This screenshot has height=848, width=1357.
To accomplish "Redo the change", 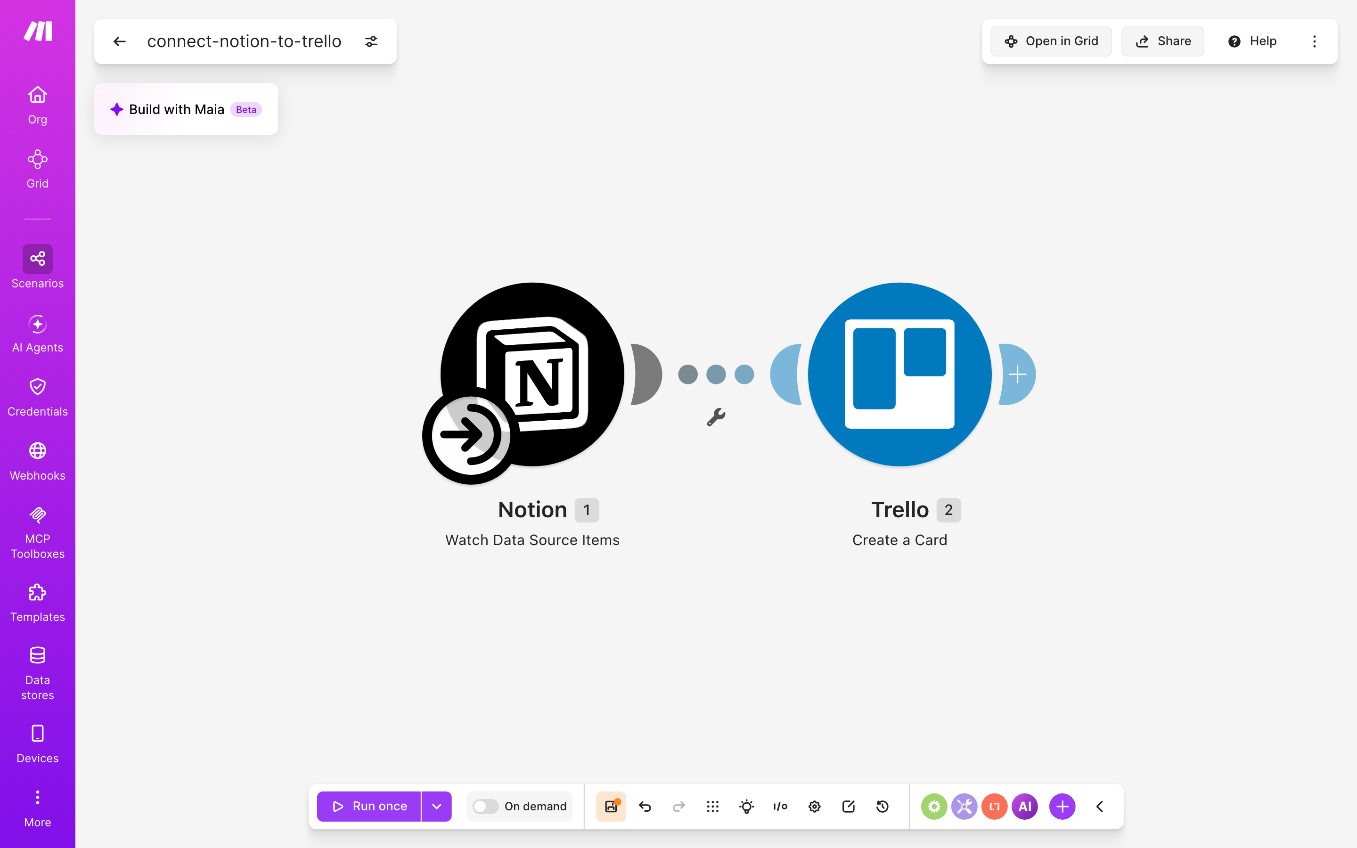I will pyautogui.click(x=678, y=807).
